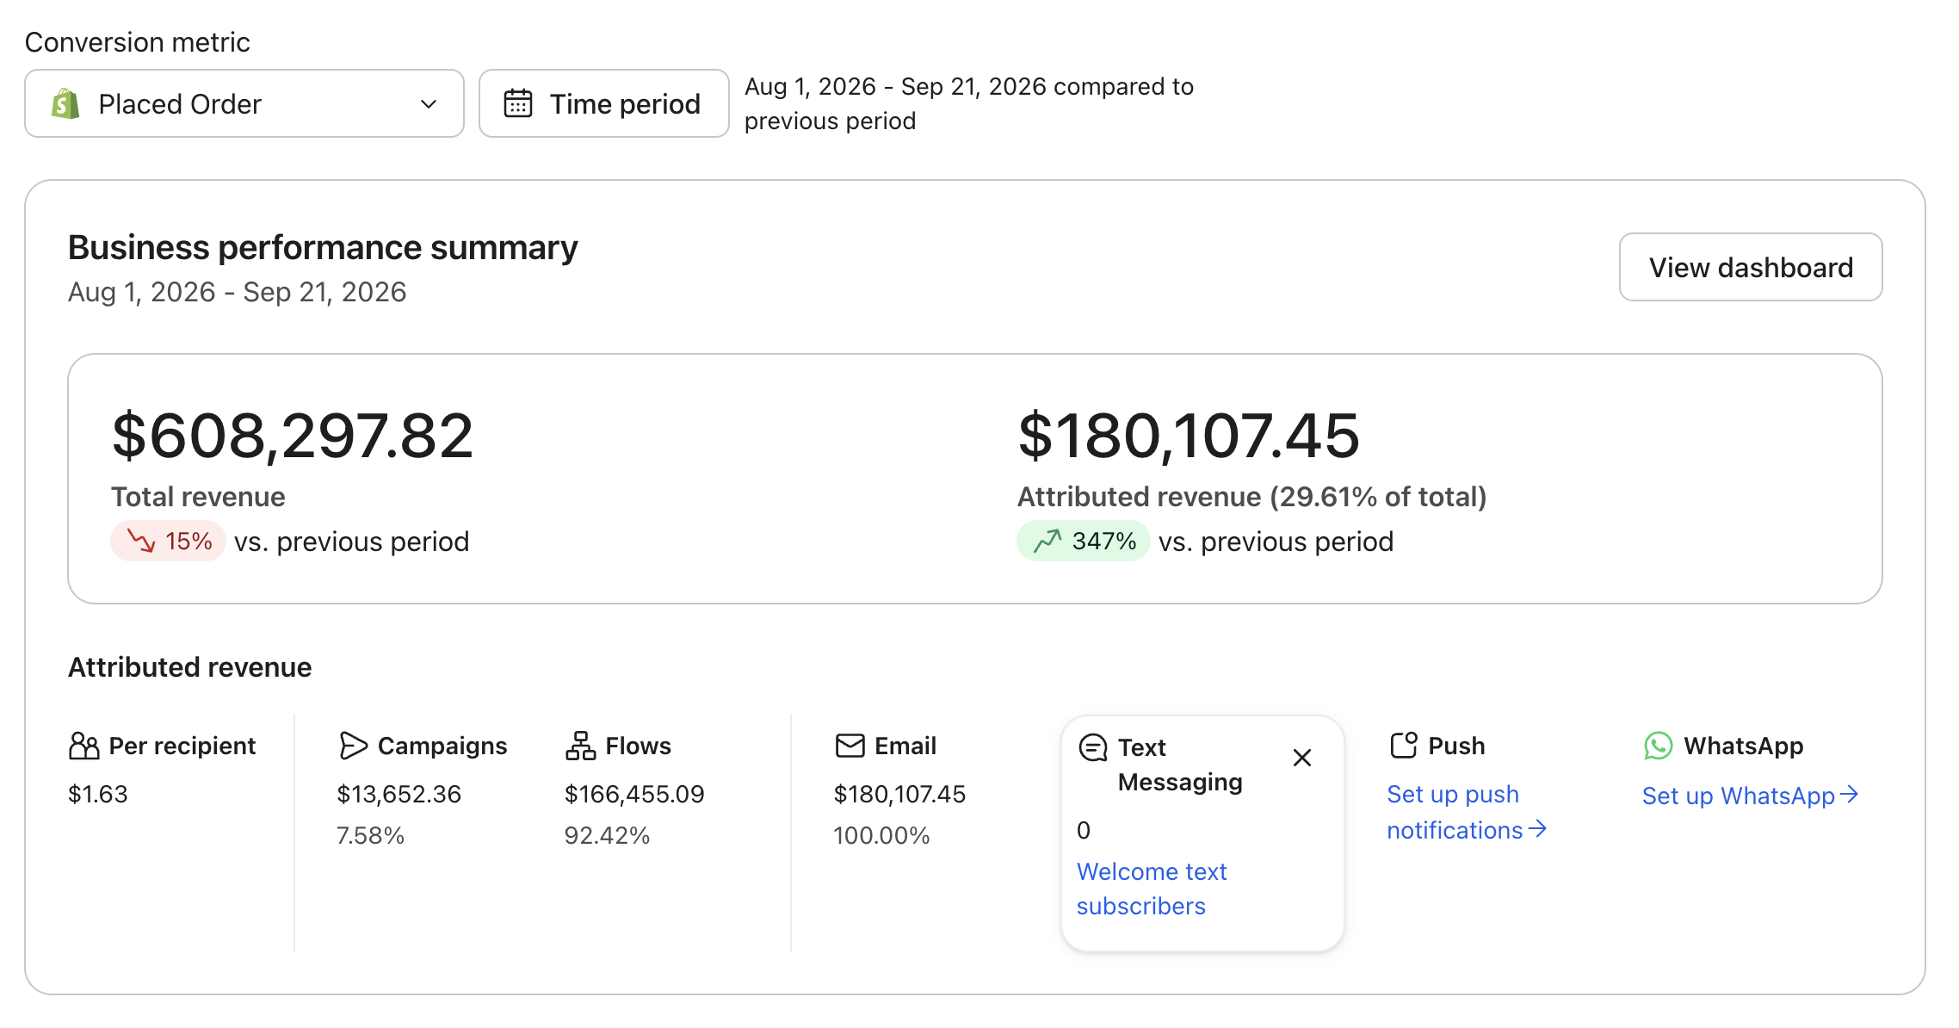This screenshot has height=1028, width=1959.
Task: Click the Shopify bag icon
Action: (65, 103)
